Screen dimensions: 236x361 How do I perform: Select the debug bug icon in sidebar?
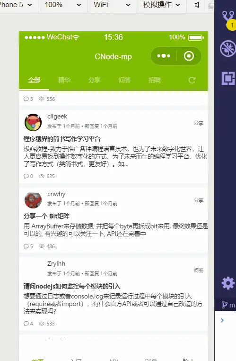[x=228, y=49]
